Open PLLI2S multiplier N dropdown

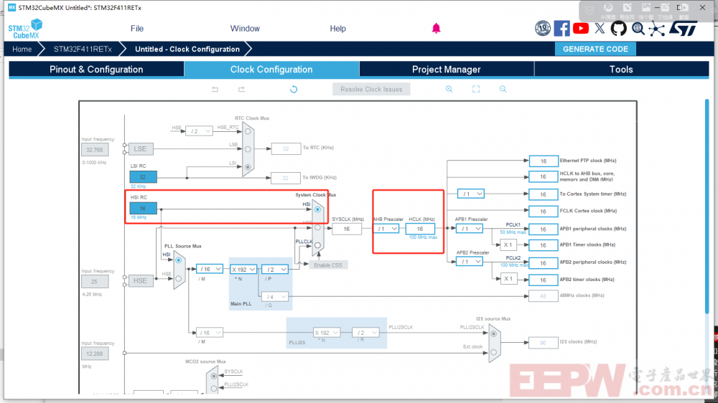click(x=327, y=333)
